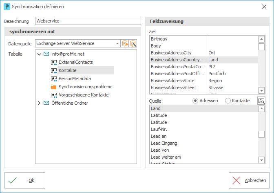Click the Ziel list scroll-down arrow
The height and width of the screenshot is (193, 274).
(x=261, y=91)
